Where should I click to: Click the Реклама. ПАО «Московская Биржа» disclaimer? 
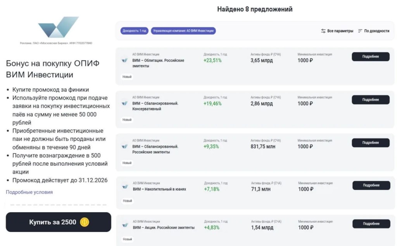click(56, 43)
